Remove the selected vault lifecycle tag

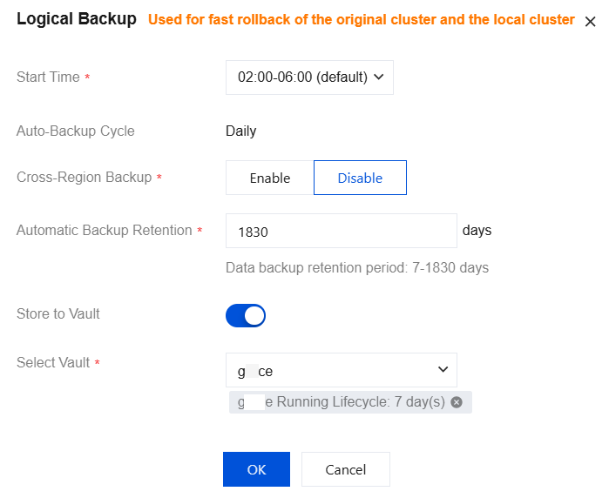457,402
